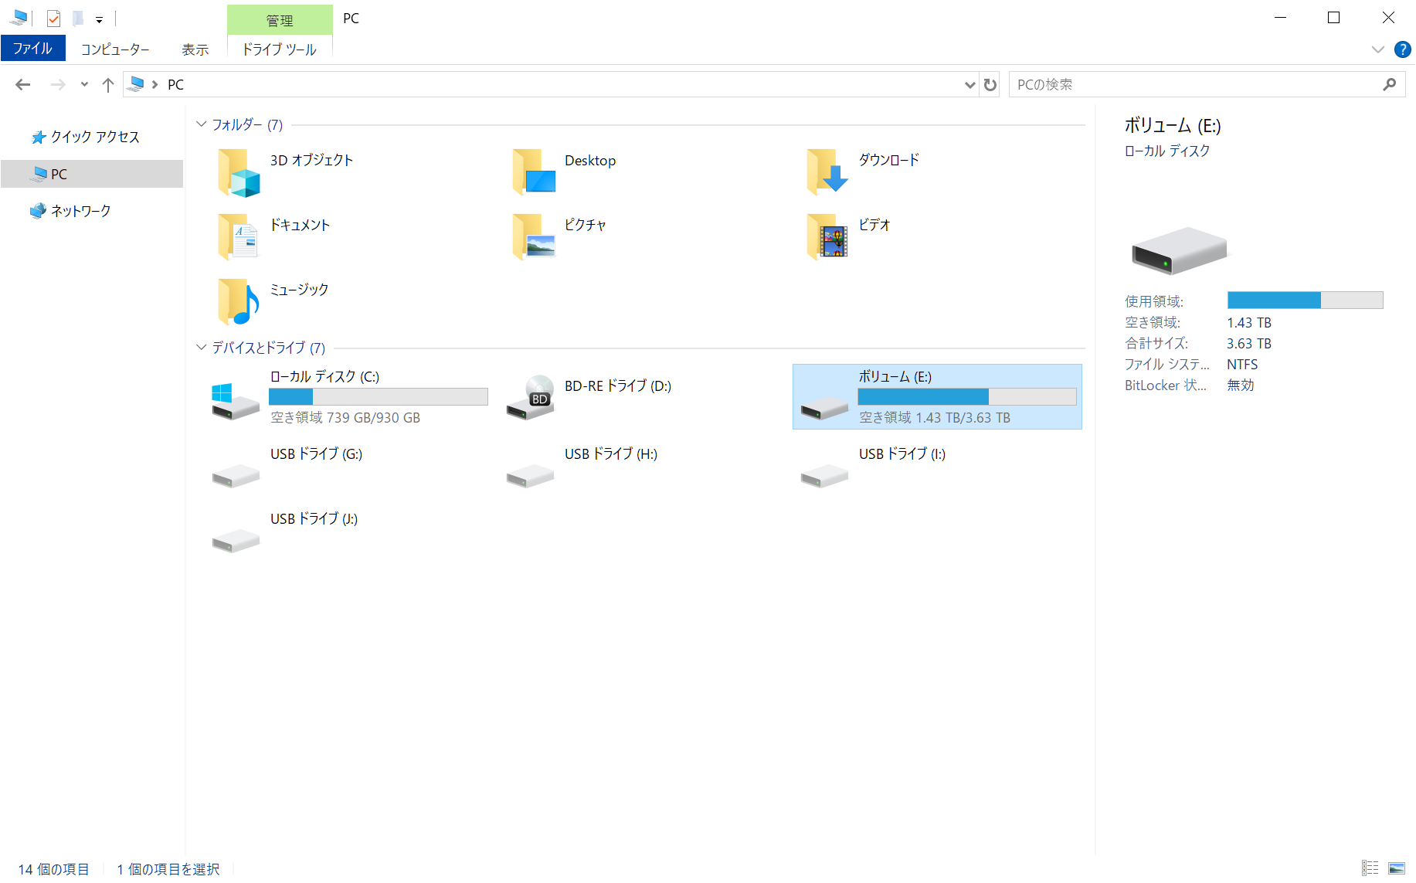Collapse the フォルダー (7) group

tap(201, 124)
